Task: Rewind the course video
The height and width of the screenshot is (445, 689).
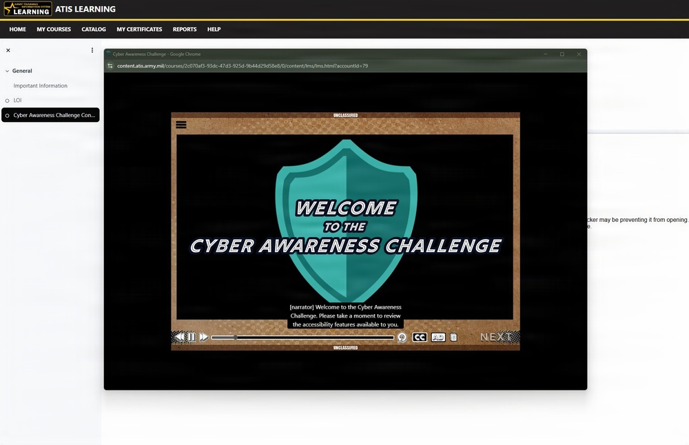Action: click(x=179, y=337)
